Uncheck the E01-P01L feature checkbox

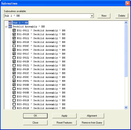14,30
